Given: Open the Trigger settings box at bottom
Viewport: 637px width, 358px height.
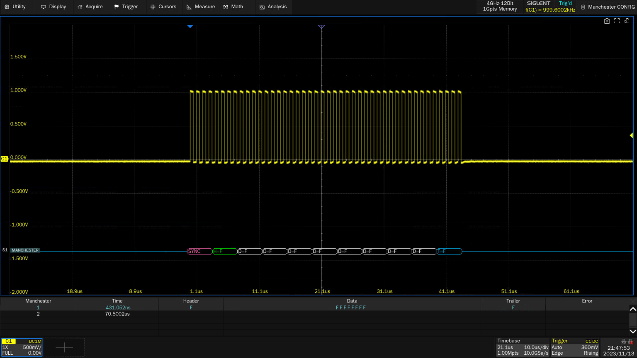Looking at the screenshot, I should pyautogui.click(x=575, y=347).
